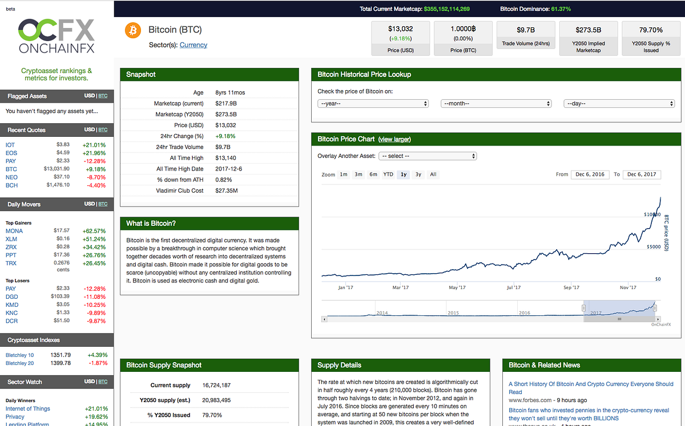Screen dimensions: 685x426
Task: Open KMD in Top Losers
Action: [12, 305]
